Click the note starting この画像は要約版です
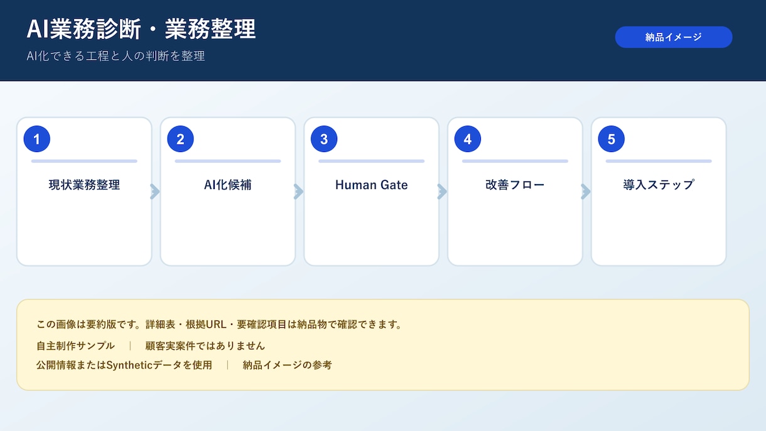 [219, 325]
